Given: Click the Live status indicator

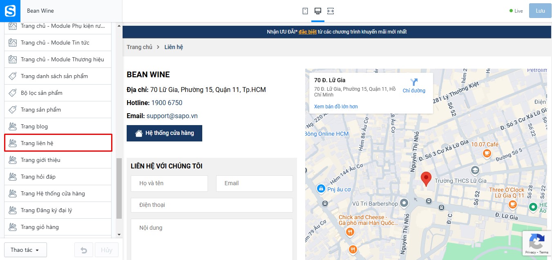Looking at the screenshot, I should pyautogui.click(x=516, y=11).
